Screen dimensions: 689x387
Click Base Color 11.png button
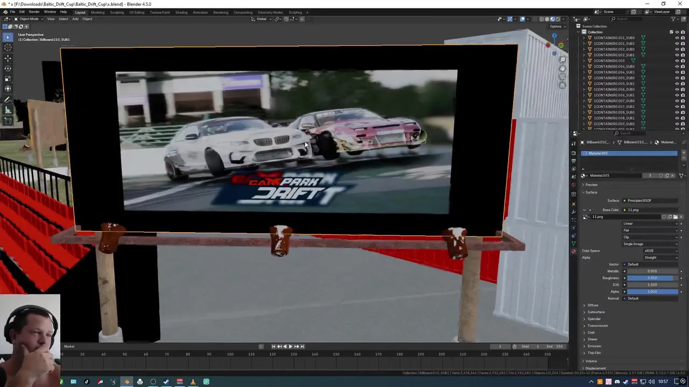click(650, 210)
